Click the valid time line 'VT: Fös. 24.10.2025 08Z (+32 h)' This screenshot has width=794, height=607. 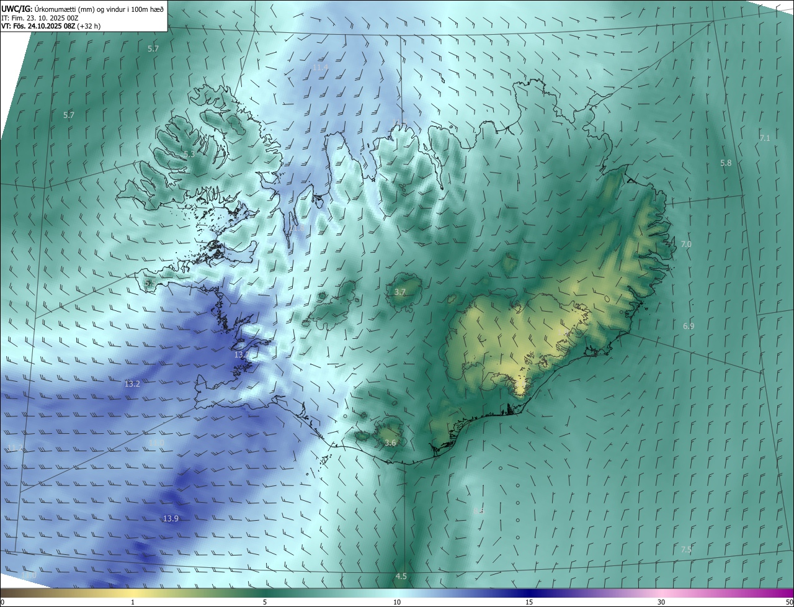[x=51, y=27]
